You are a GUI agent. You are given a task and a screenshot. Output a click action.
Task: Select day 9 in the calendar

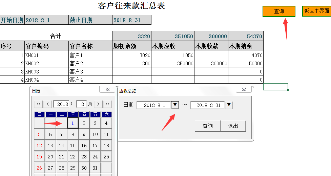(x=84, y=134)
